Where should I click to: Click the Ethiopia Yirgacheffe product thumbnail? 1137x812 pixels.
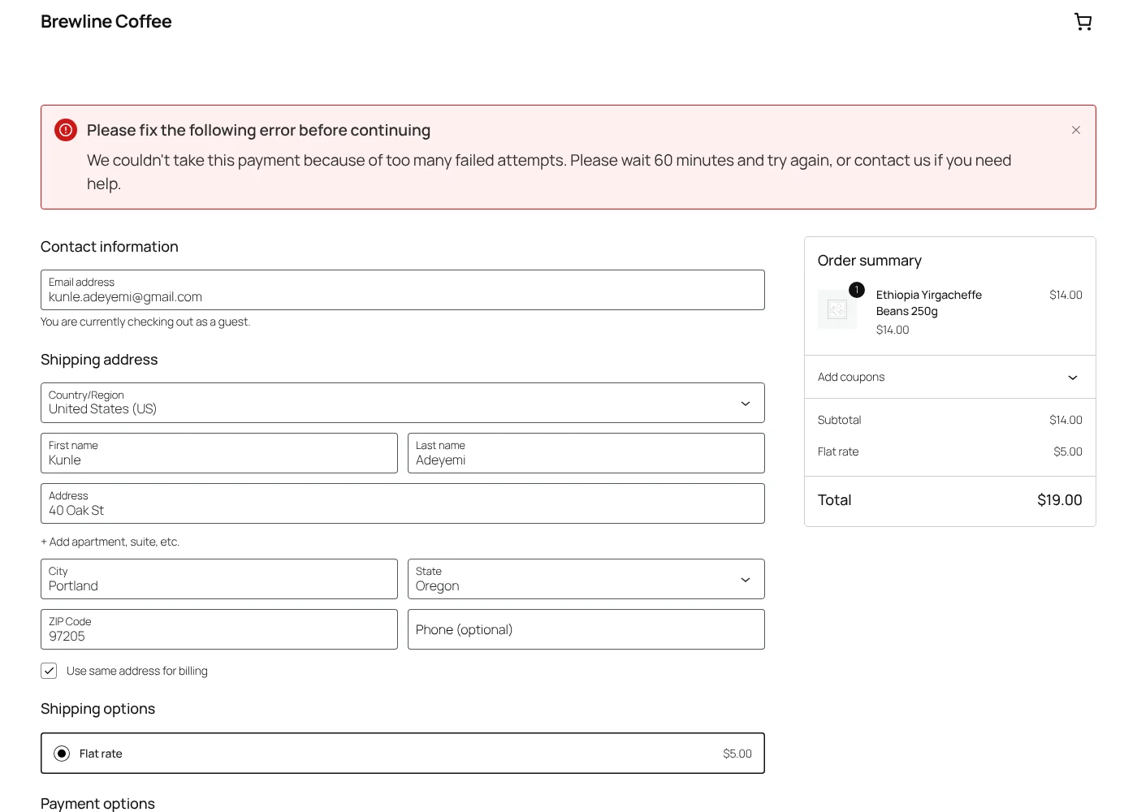pos(837,309)
